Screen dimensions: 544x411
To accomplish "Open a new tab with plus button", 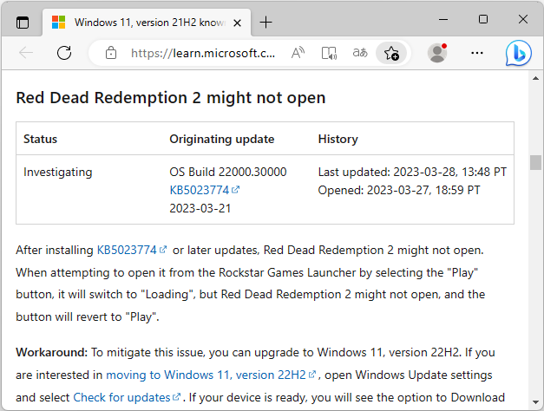I will click(x=265, y=23).
